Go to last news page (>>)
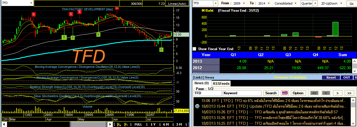 click(349, 93)
